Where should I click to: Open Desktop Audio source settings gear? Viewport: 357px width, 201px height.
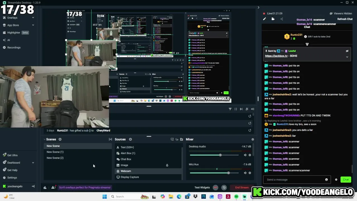click(x=250, y=155)
